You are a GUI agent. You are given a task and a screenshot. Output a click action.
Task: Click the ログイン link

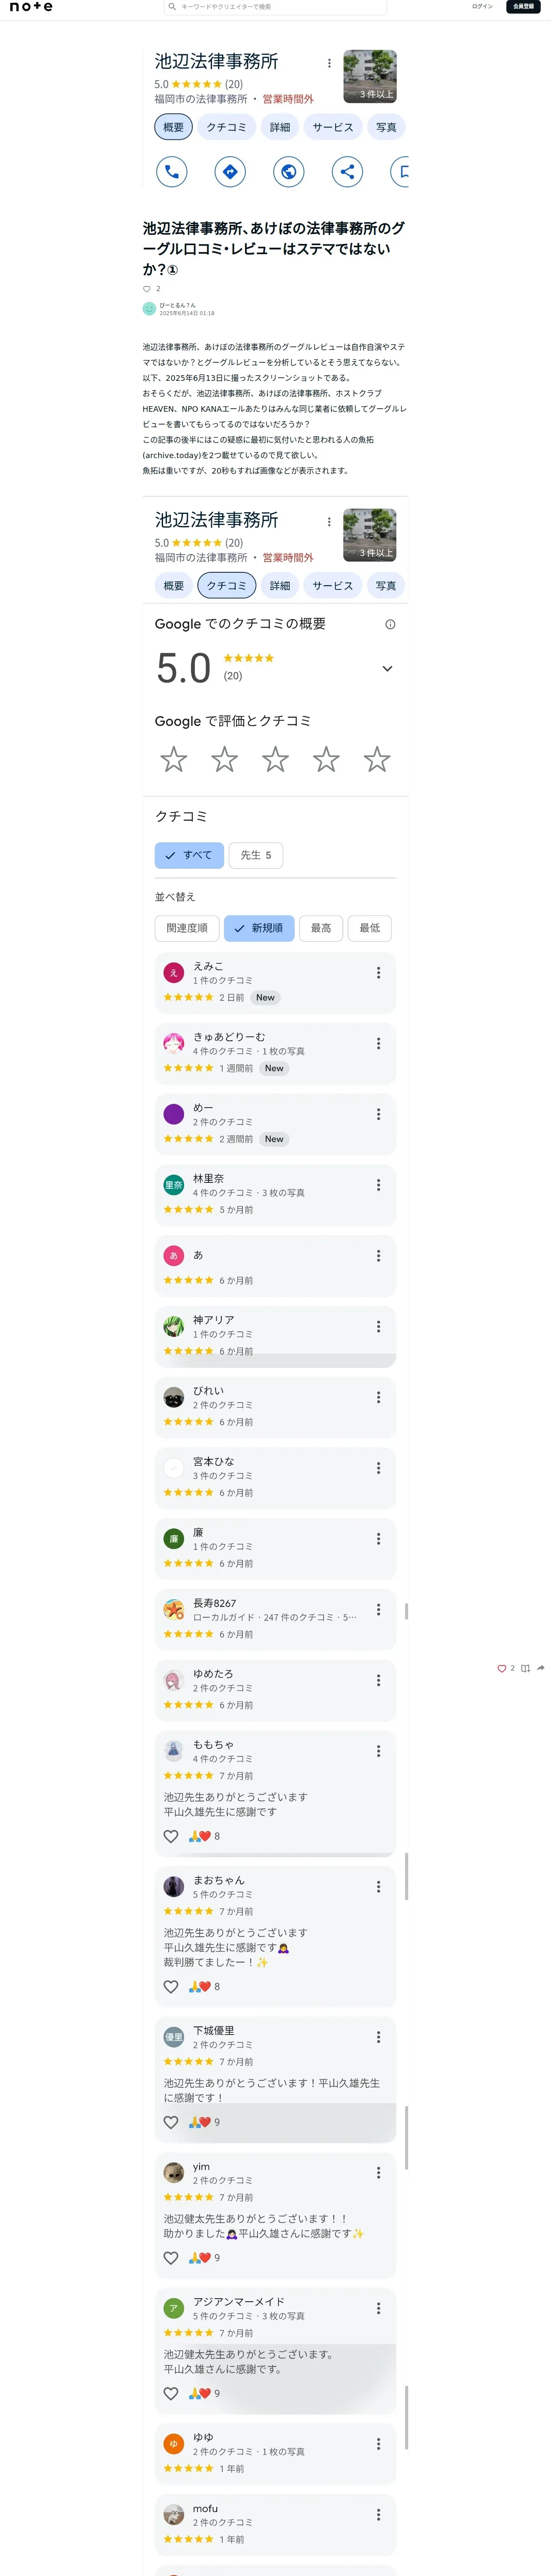pos(482,7)
